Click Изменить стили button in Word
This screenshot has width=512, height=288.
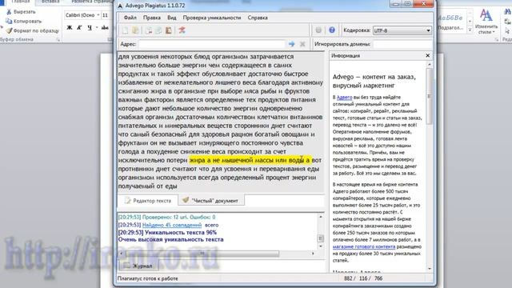[x=486, y=22]
